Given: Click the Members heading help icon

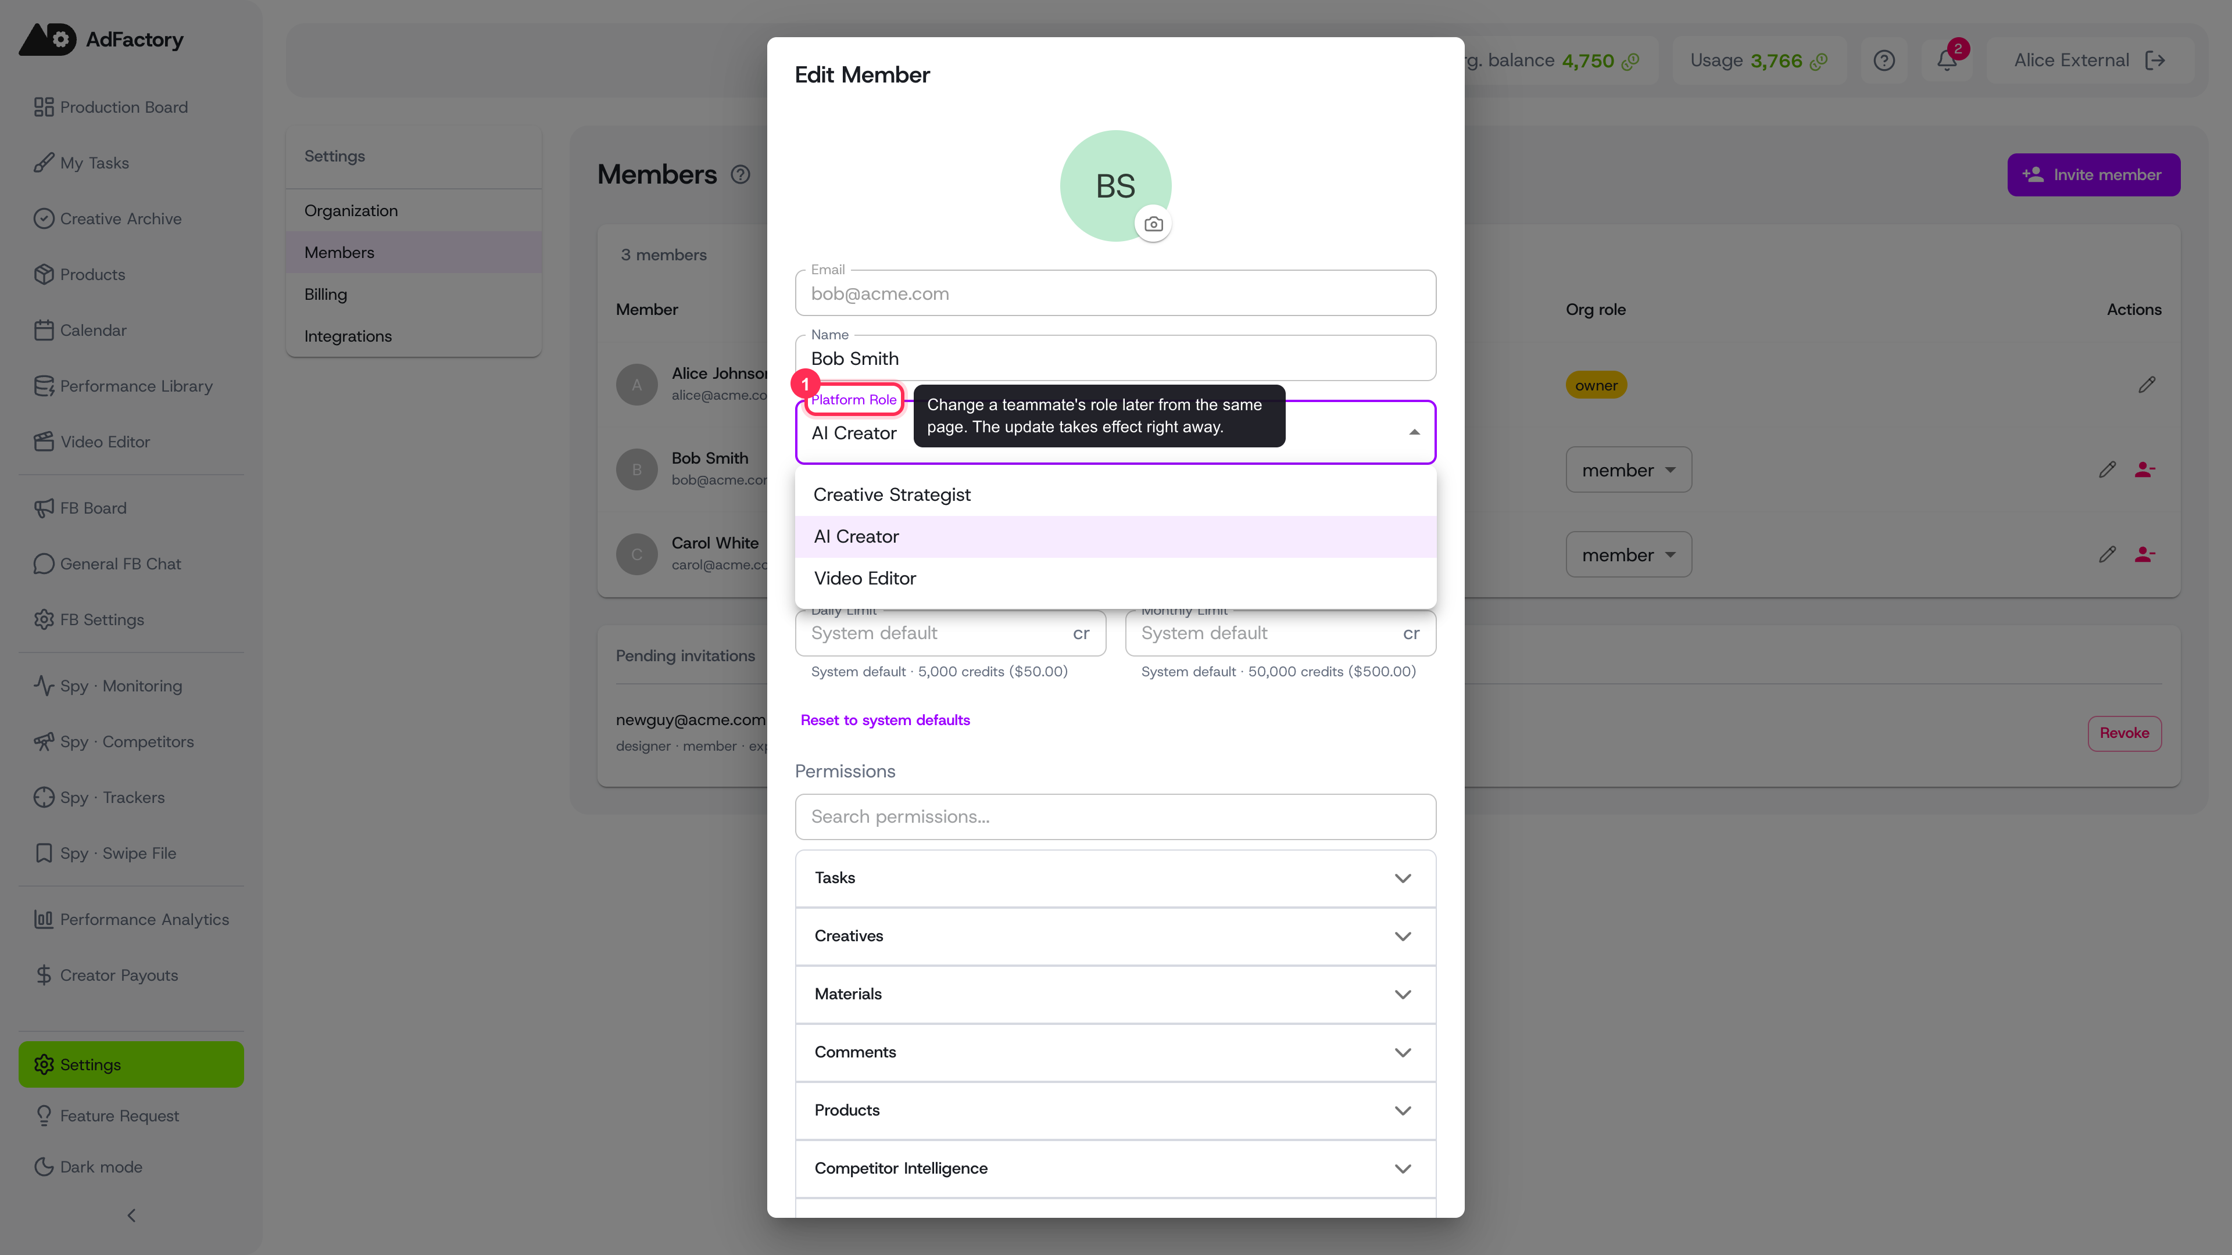Looking at the screenshot, I should point(740,175).
